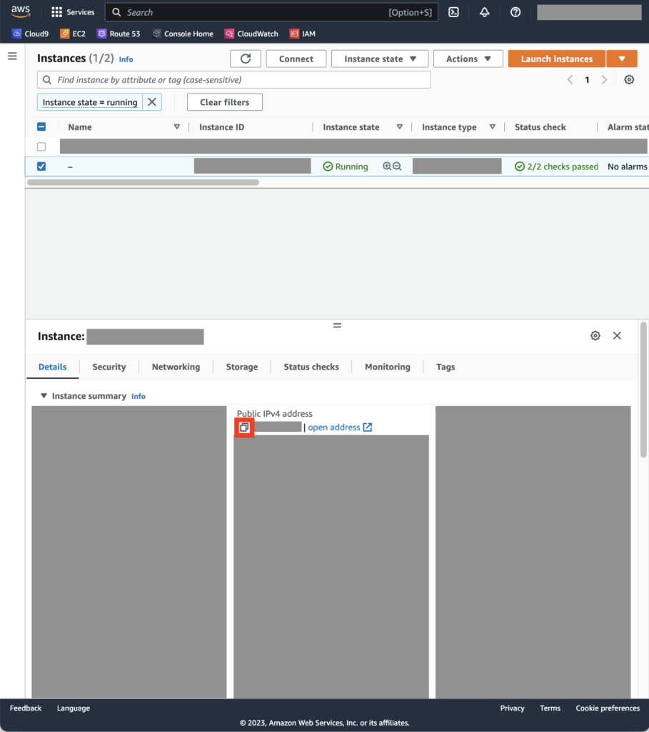This screenshot has width=649, height=732.
Task: Click the Instance ID column header
Action: pos(221,127)
